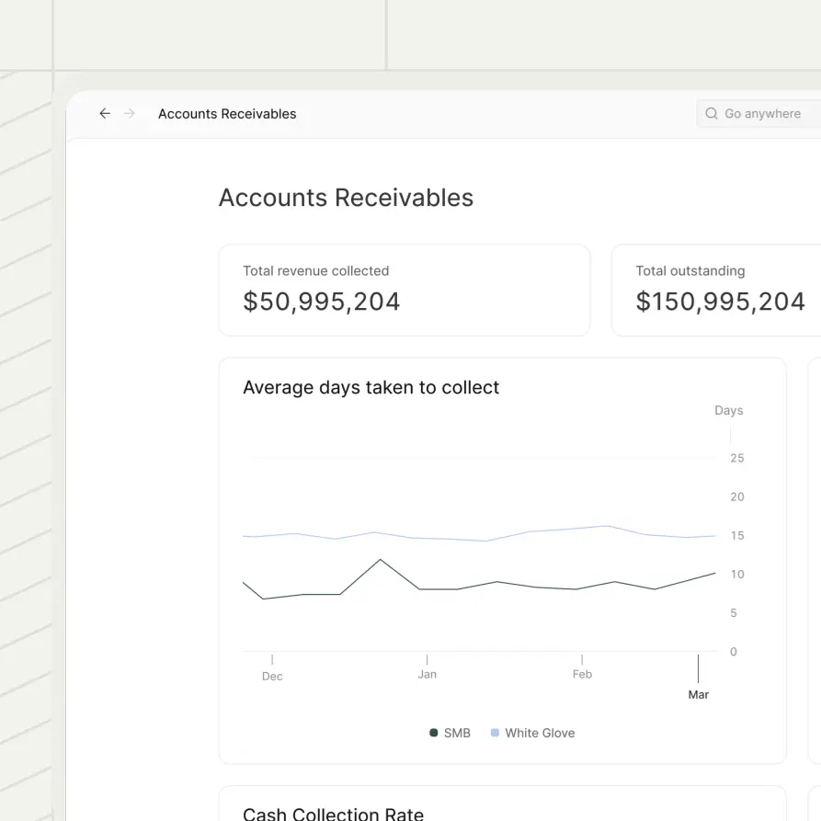Click the Total outstanding card
Viewport: 821px width, 821px height.
pos(720,290)
